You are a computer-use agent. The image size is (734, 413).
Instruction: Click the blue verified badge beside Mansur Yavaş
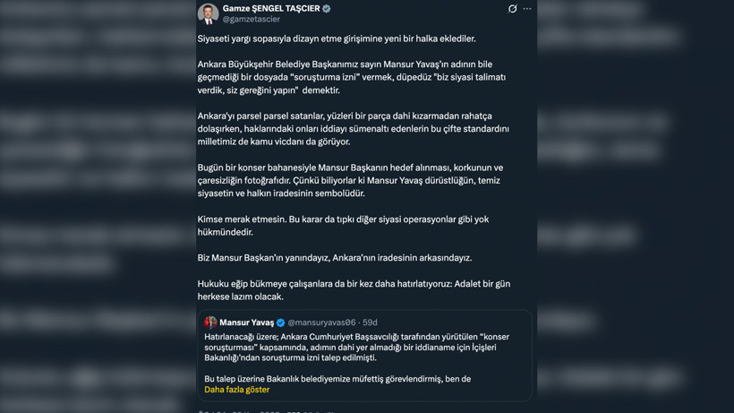tap(280, 323)
